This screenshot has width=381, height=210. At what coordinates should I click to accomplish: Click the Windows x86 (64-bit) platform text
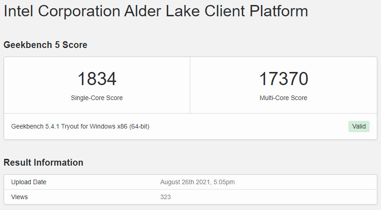point(121,127)
